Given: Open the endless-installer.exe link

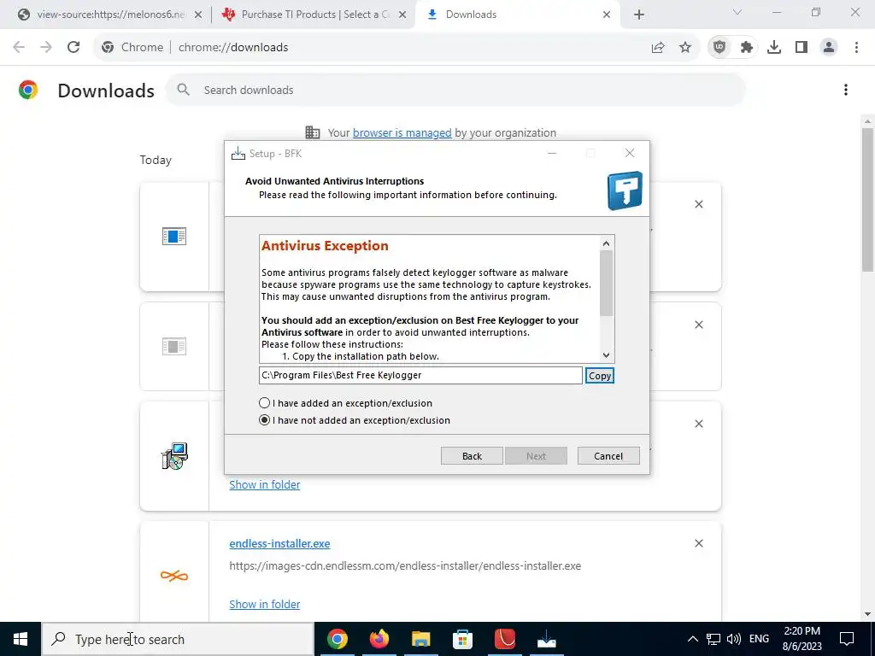Looking at the screenshot, I should click(x=279, y=543).
